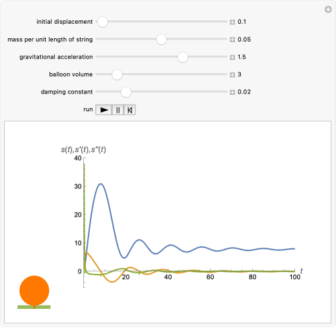Viewport: 336px width, 328px height.
Task: Click the balloon volume slider thumb
Action: pos(117,74)
